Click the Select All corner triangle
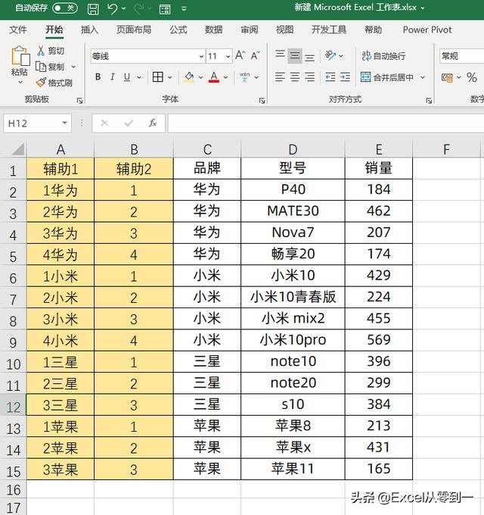Image resolution: width=484 pixels, height=515 pixels. point(18,148)
